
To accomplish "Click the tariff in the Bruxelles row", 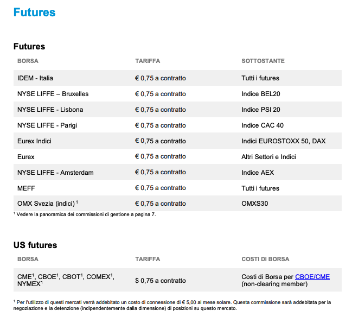I will (x=161, y=94).
